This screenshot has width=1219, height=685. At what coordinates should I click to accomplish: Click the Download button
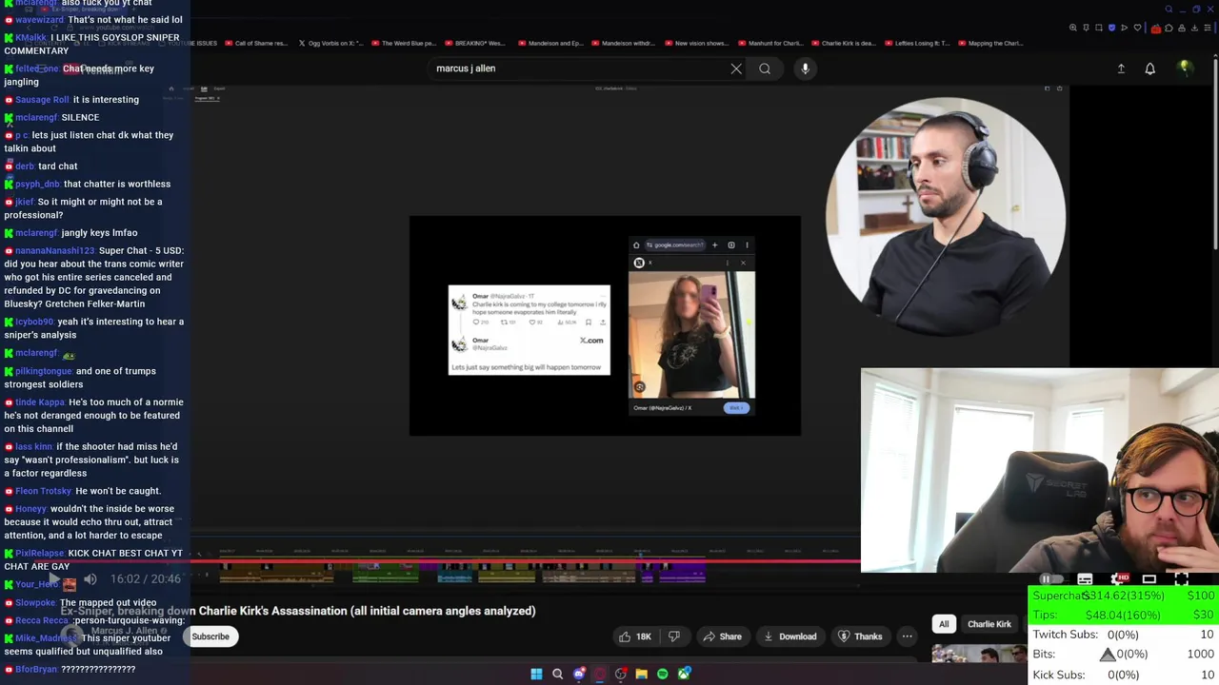[x=789, y=636]
